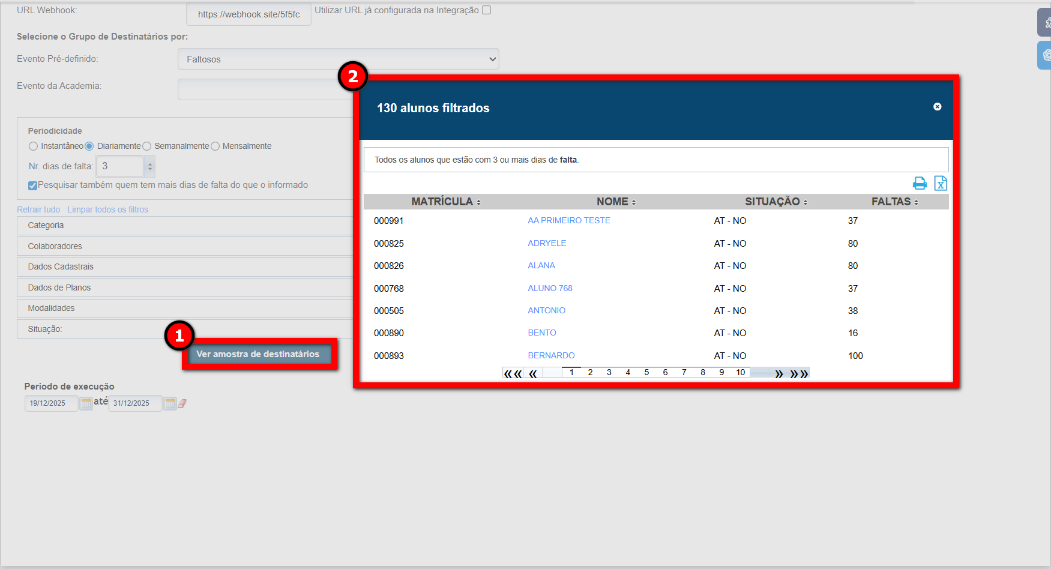
Task: Jump to last page of results
Action: (799, 373)
